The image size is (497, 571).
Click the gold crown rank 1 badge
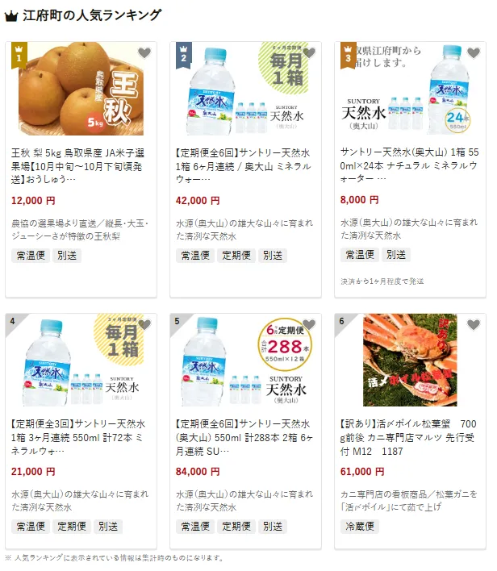pos(19,56)
